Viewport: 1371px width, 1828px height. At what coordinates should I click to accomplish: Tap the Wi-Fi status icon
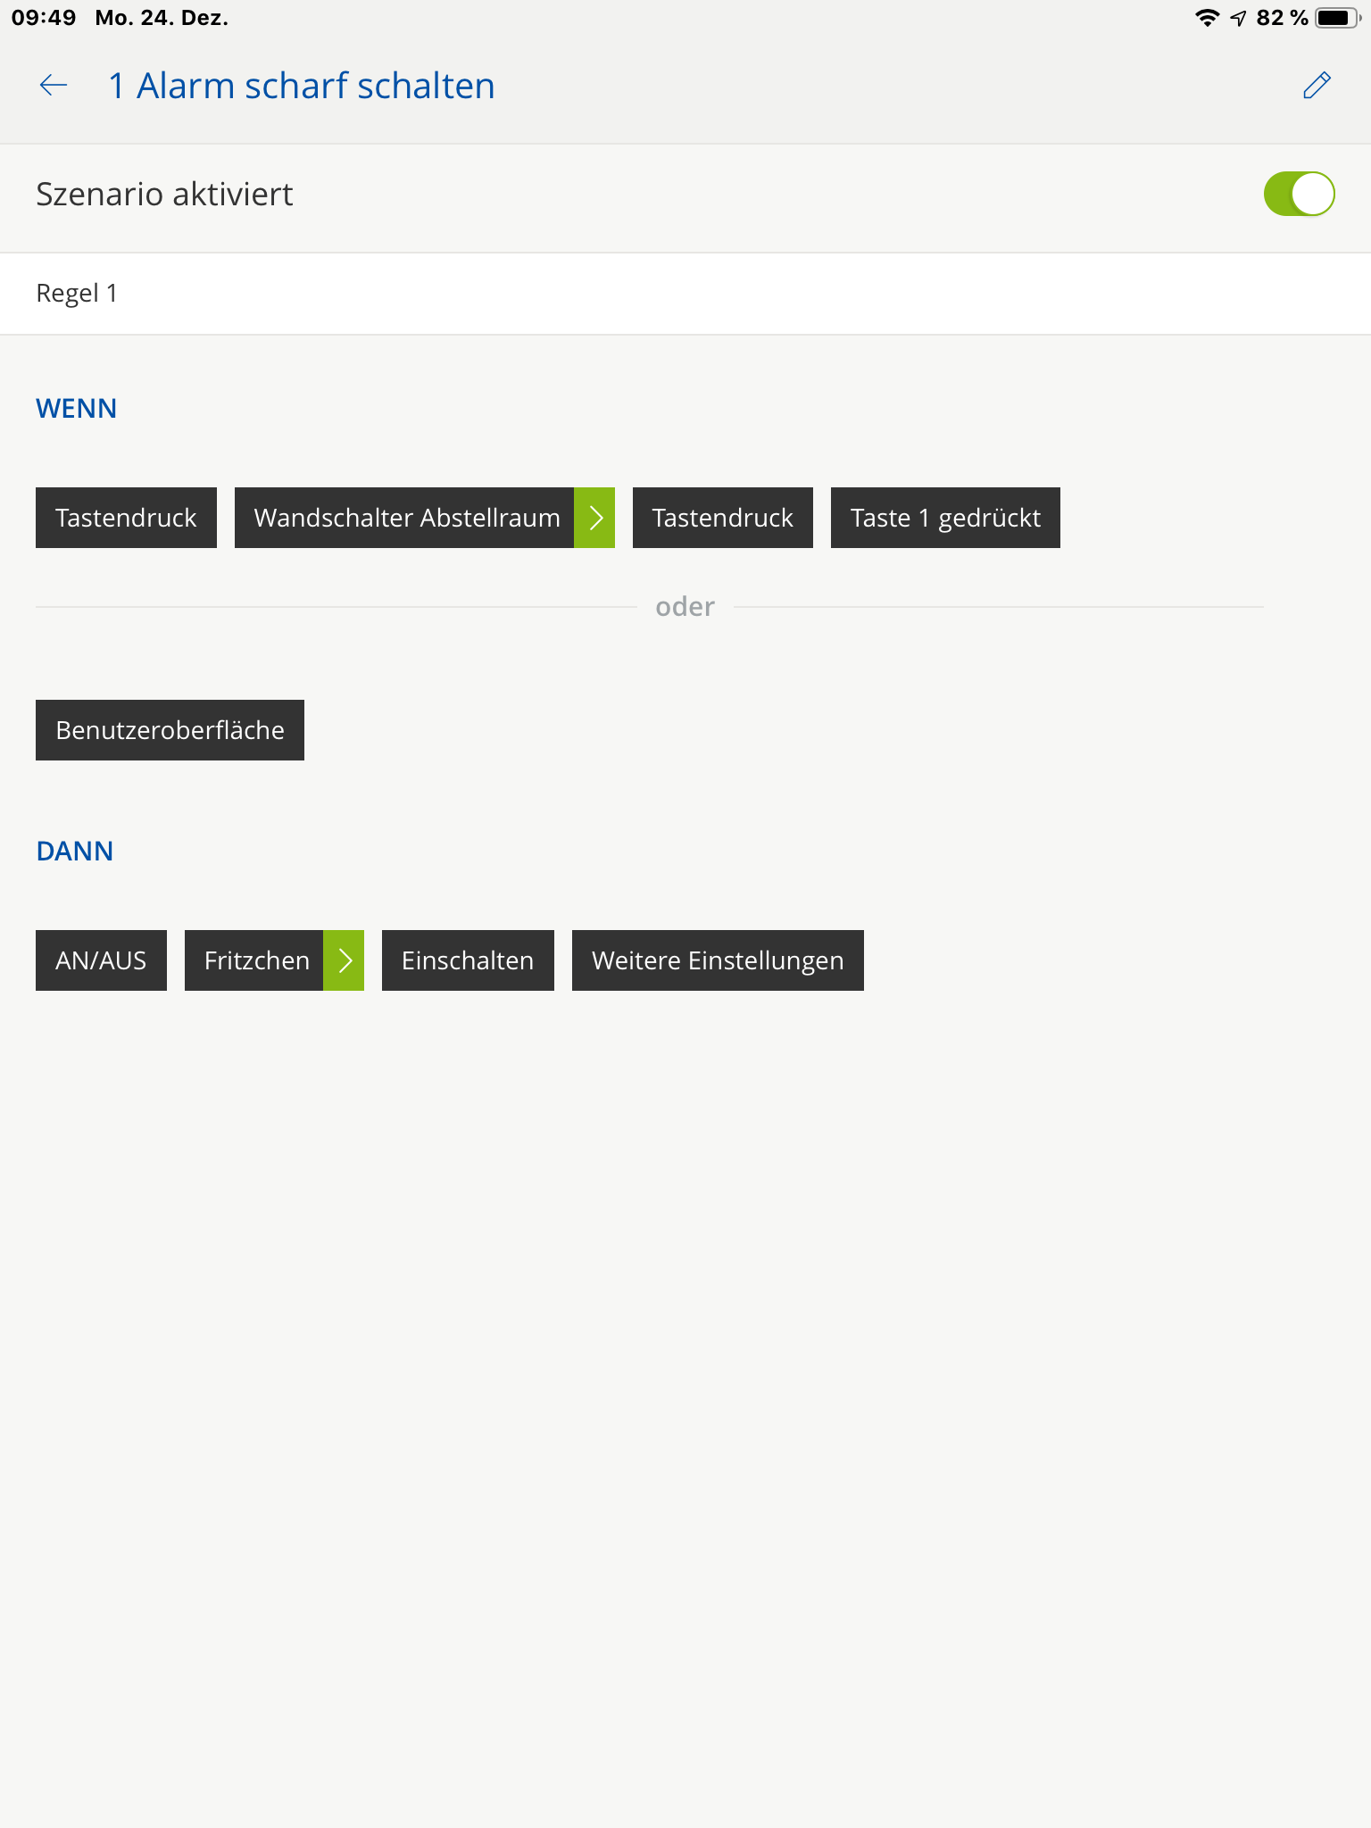[x=1207, y=18]
